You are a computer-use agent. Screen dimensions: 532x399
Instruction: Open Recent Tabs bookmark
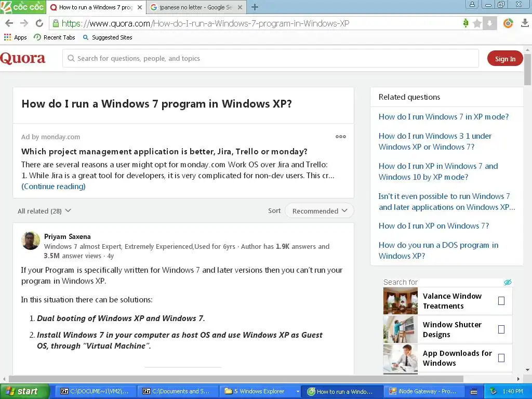[54, 37]
